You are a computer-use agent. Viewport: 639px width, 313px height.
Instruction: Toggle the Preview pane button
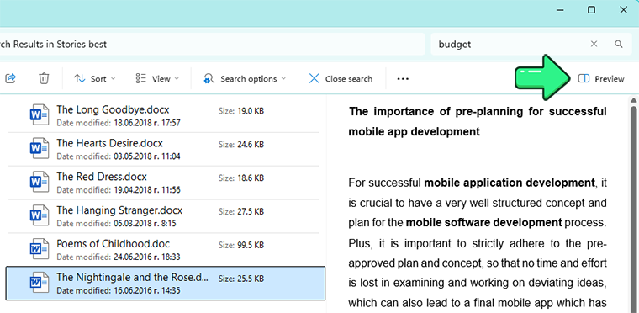pos(601,79)
